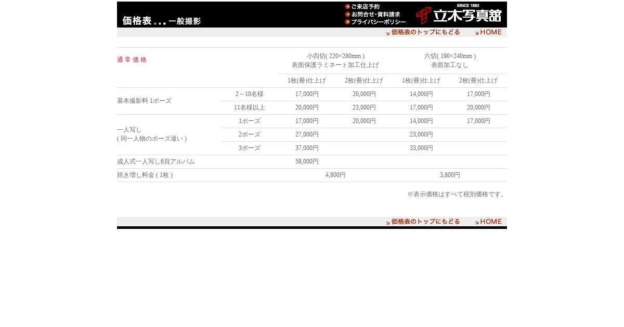
Task: Click the top HOME link
Action: point(488,32)
